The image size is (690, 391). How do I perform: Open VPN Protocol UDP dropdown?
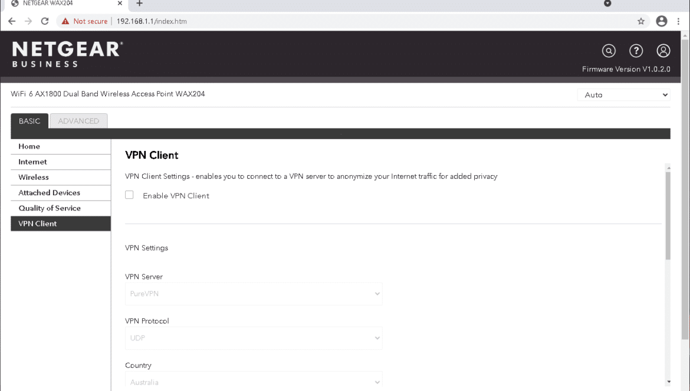coord(254,339)
